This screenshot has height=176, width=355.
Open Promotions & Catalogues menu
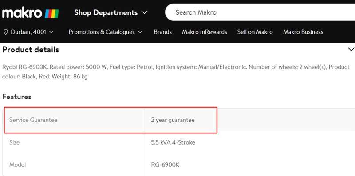(x=106, y=32)
